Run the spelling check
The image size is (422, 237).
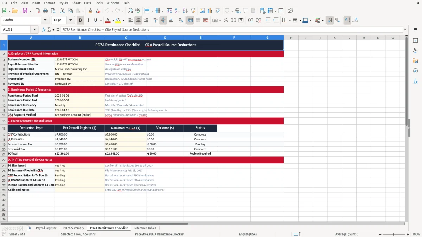(138, 11)
